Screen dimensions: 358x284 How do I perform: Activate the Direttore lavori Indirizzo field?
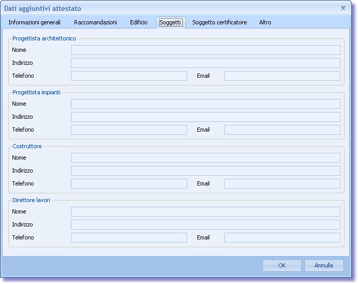pos(206,224)
